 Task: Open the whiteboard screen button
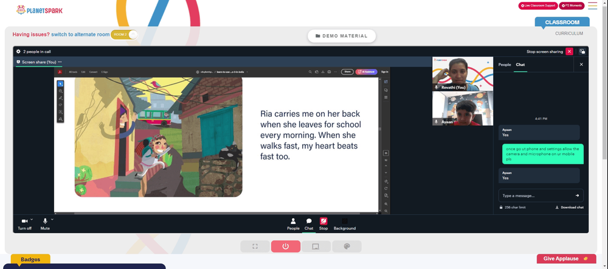point(316,246)
